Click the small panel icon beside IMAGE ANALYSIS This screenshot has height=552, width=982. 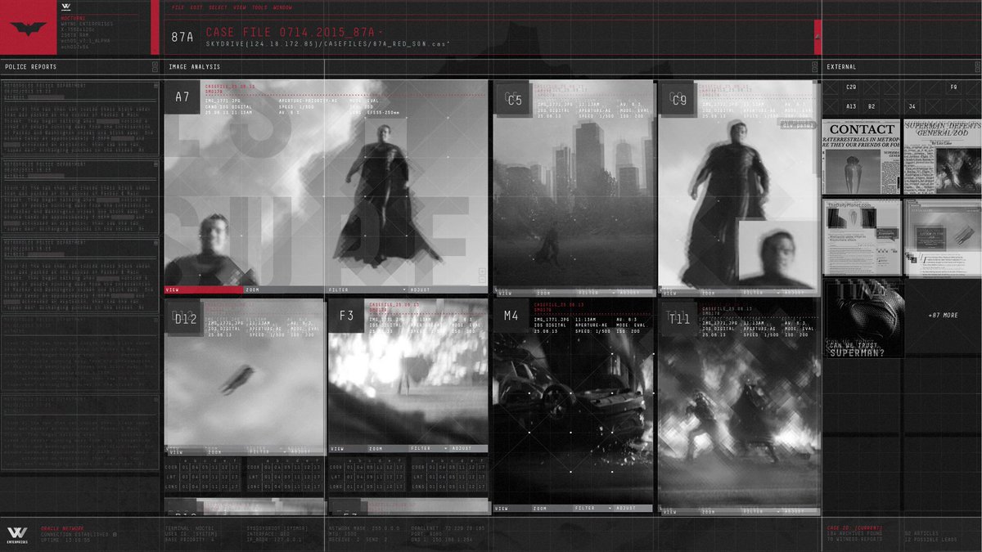click(153, 67)
